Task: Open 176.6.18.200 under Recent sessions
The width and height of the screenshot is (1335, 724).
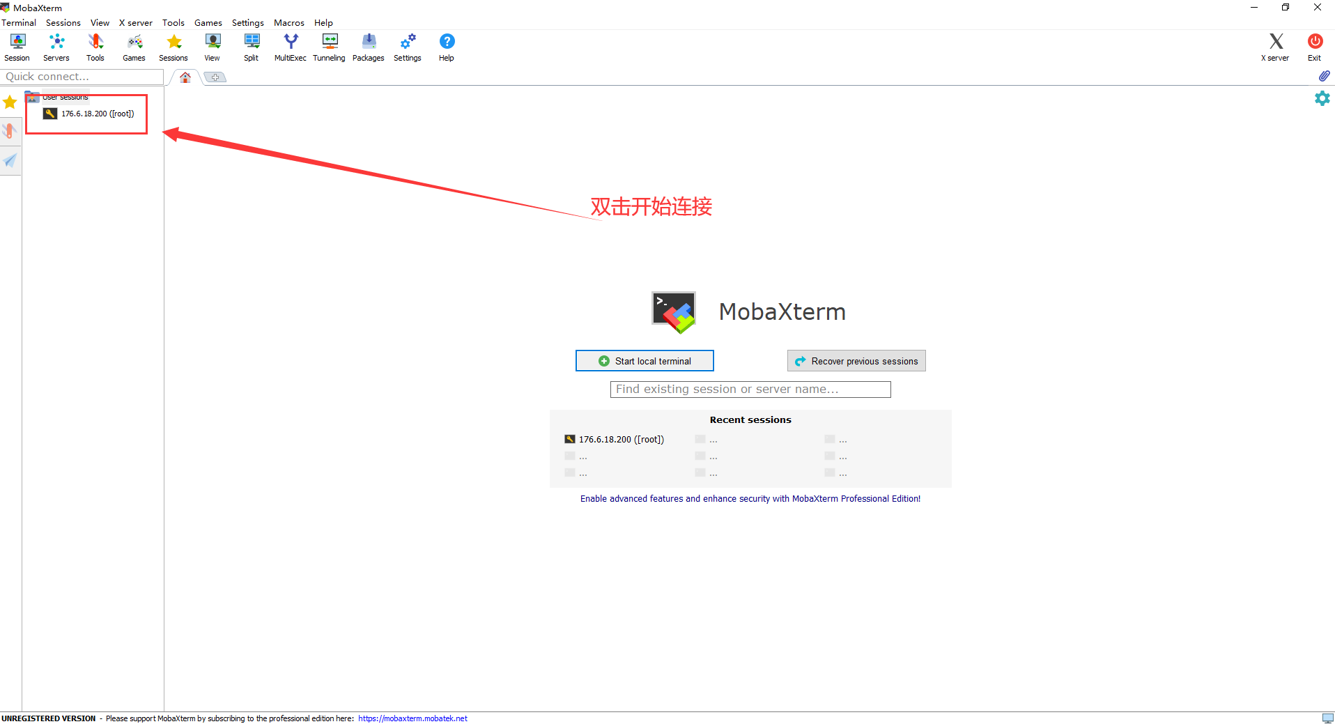Action: [x=615, y=440]
